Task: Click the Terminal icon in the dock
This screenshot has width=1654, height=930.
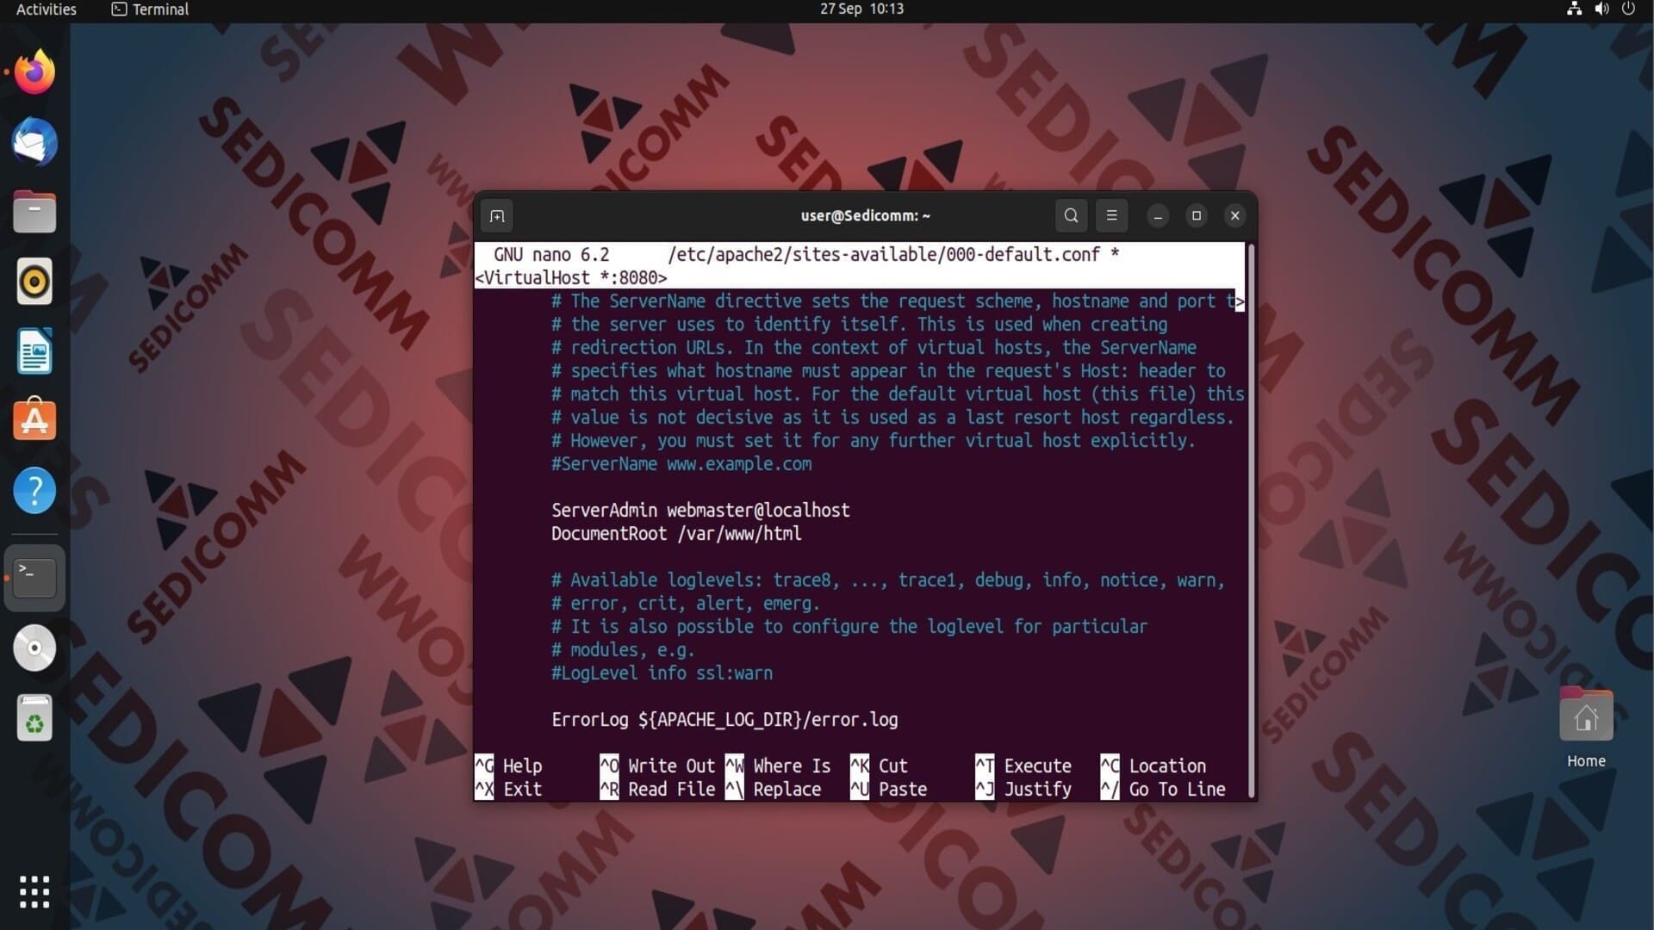Action: pyautogui.click(x=34, y=578)
